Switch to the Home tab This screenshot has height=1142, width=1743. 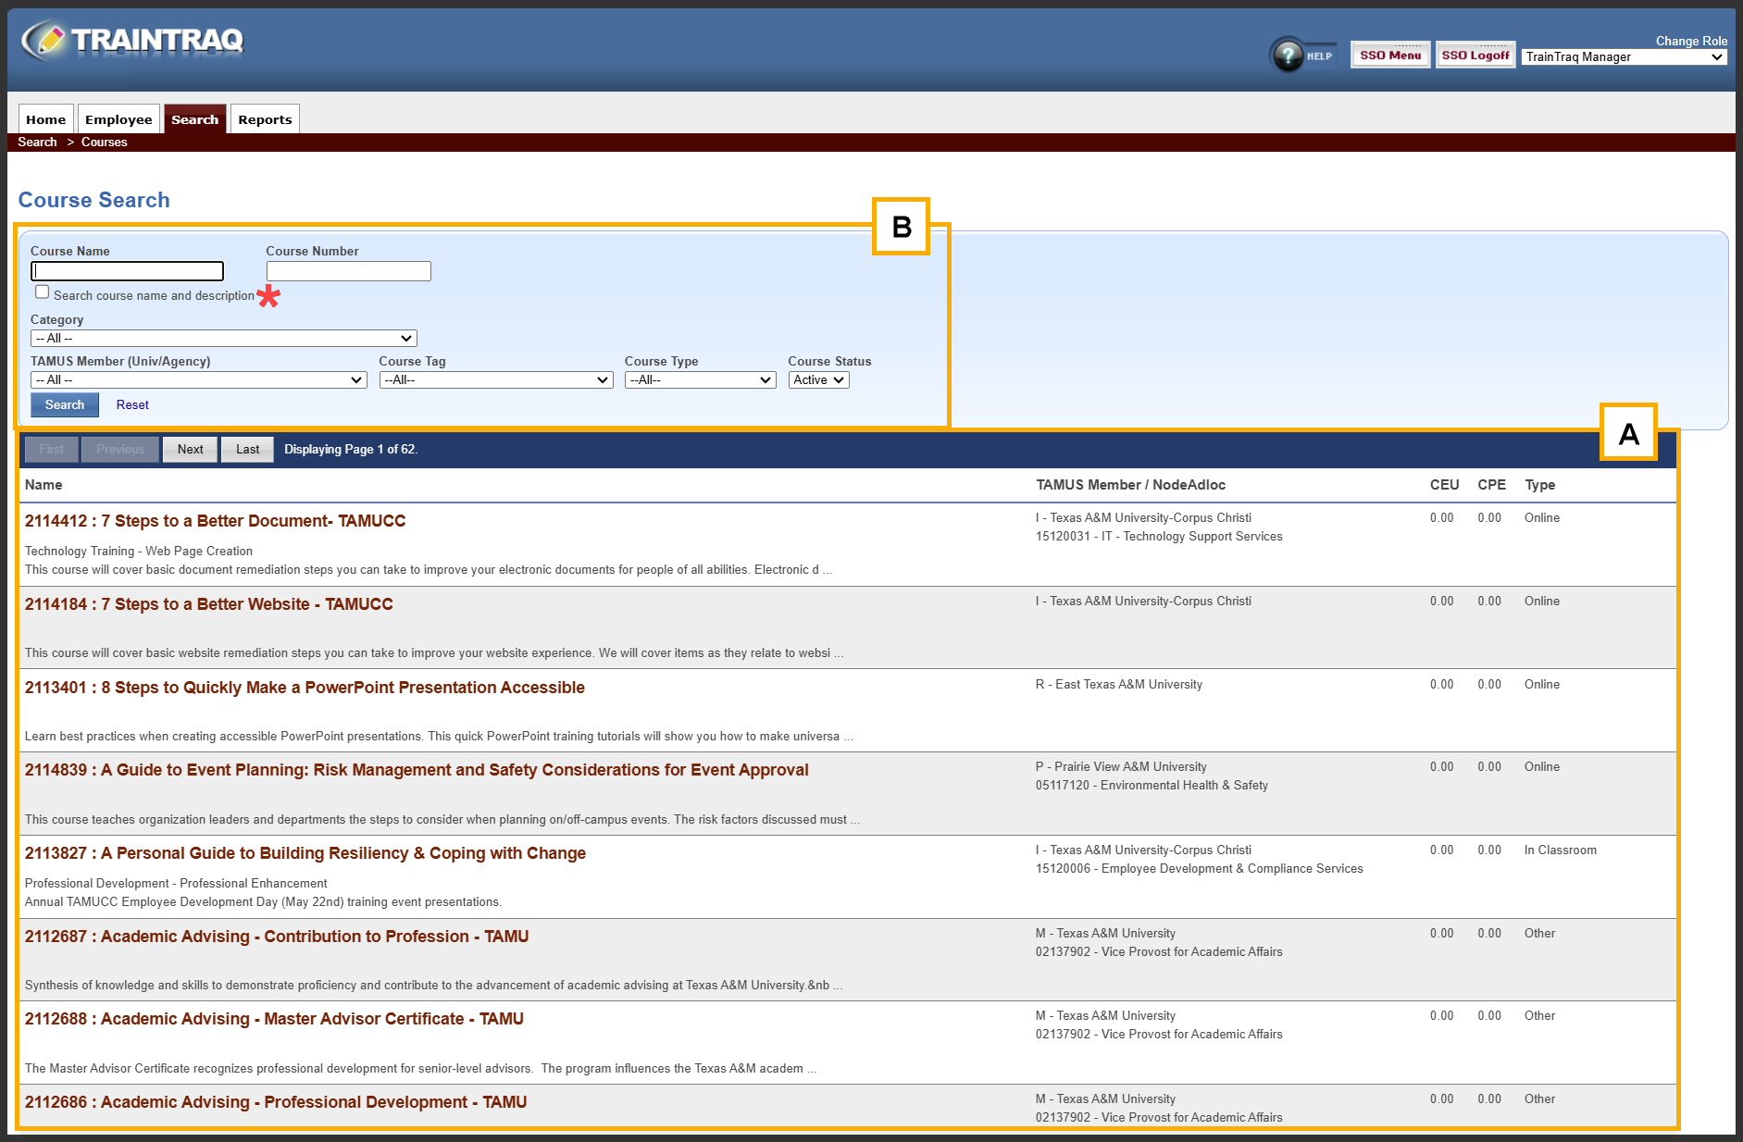click(x=45, y=119)
